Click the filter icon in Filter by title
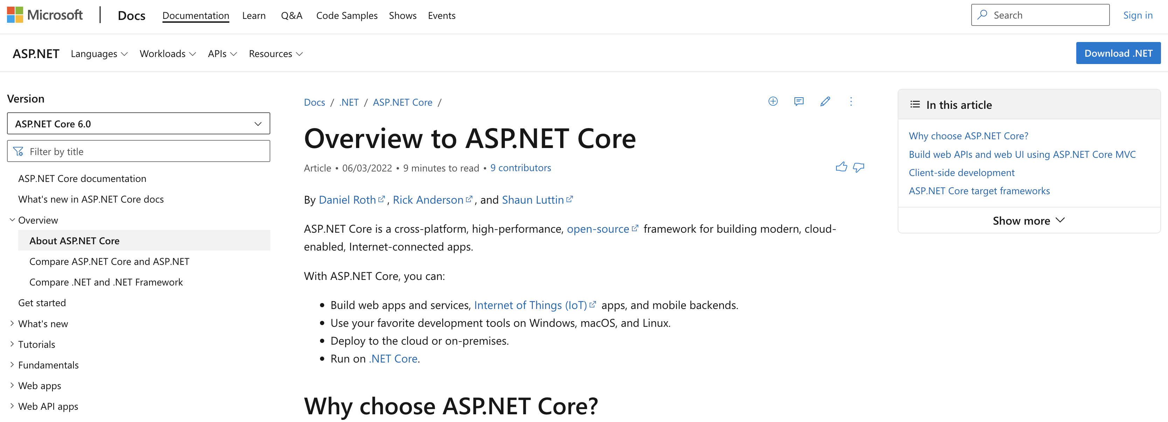This screenshot has height=422, width=1168. click(18, 152)
